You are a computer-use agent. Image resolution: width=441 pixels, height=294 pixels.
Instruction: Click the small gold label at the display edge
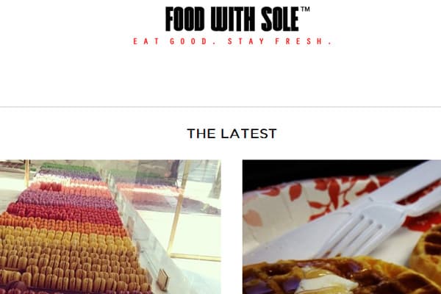point(163,280)
